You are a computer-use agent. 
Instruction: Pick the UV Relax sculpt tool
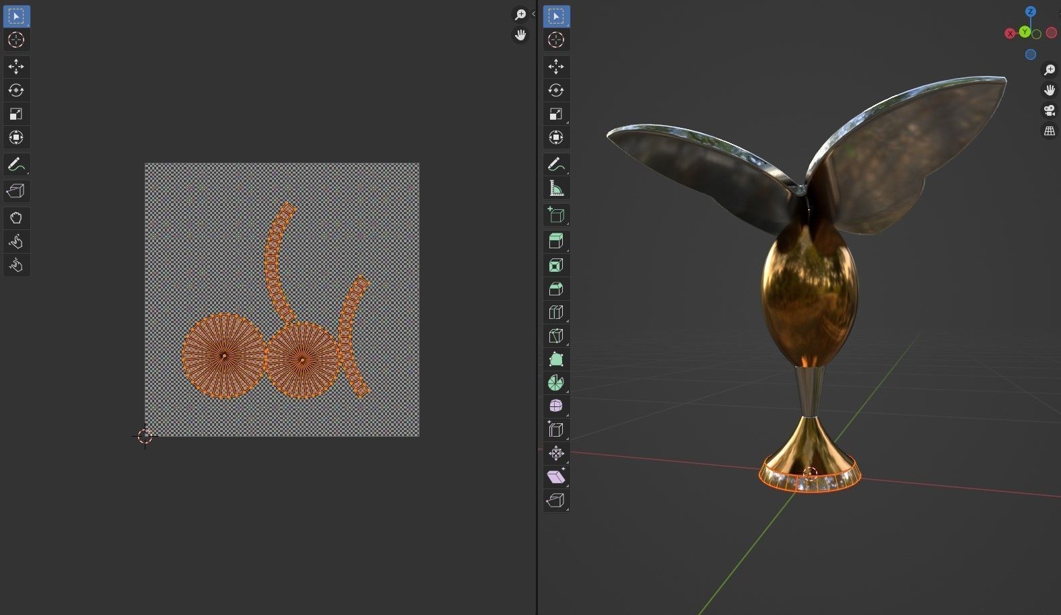click(16, 242)
